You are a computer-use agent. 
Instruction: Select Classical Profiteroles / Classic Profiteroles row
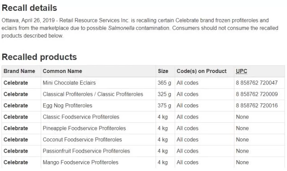143,94
